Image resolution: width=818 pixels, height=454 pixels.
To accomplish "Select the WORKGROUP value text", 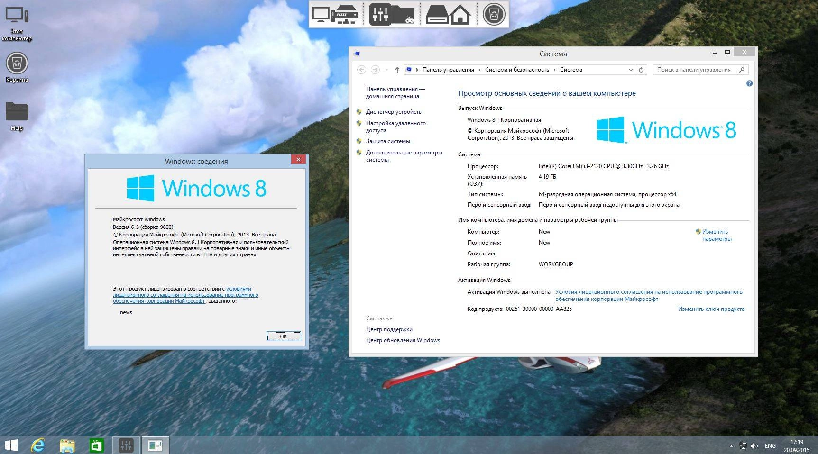I will click(x=556, y=264).
